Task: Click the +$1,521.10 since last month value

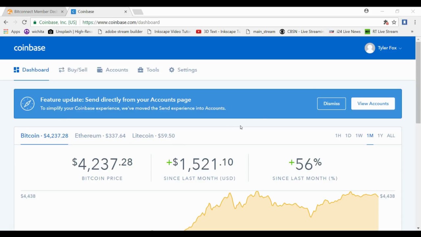Action: [200, 164]
